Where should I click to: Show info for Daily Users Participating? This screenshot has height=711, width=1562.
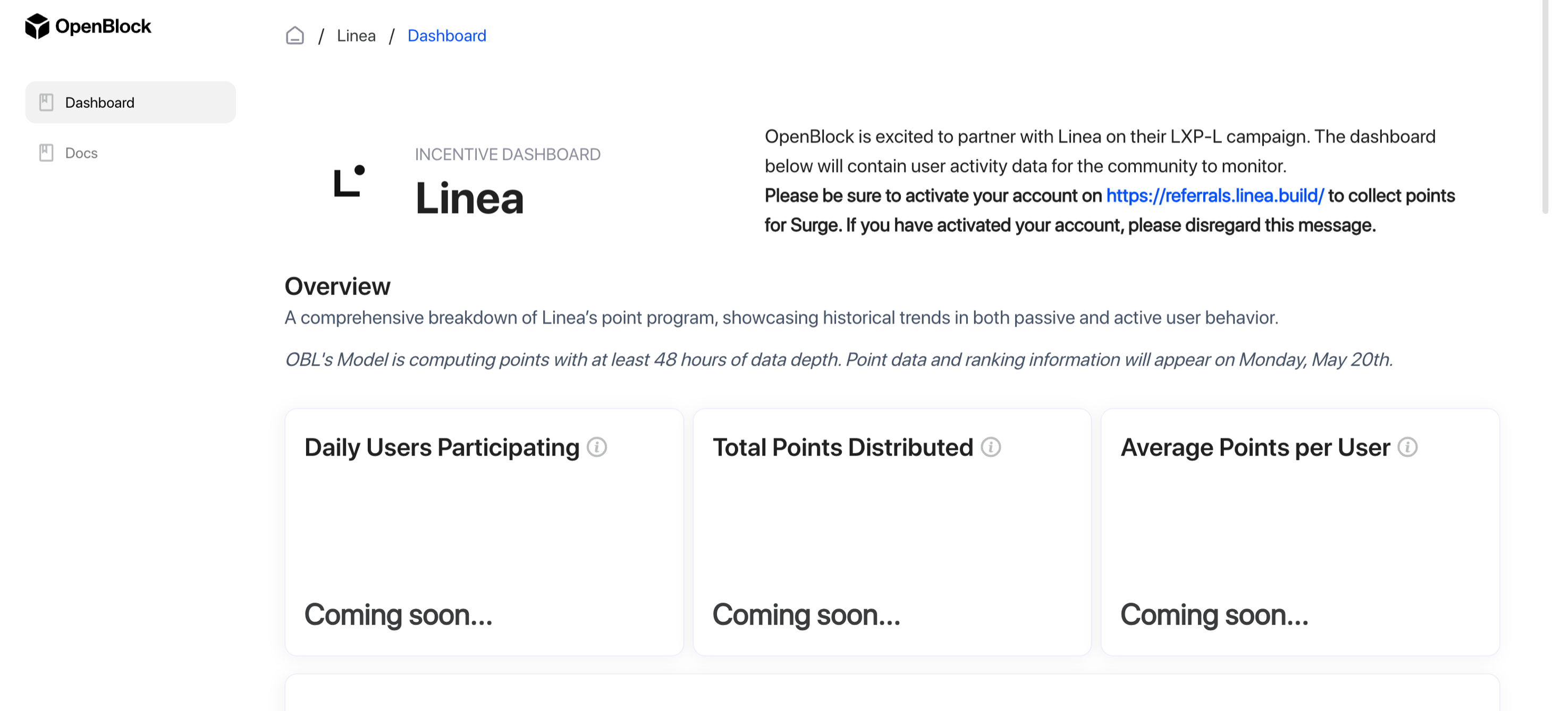pos(597,447)
